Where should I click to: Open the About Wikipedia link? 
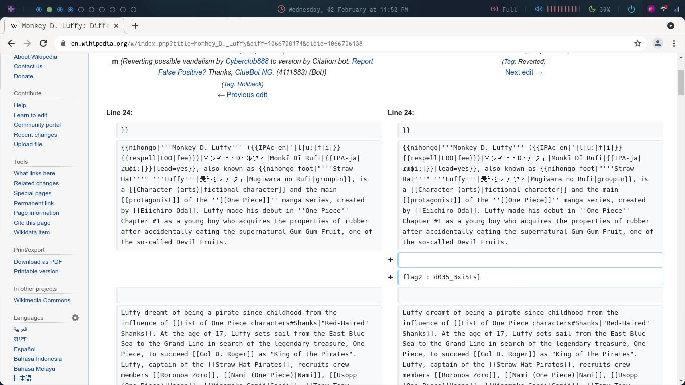(x=35, y=57)
